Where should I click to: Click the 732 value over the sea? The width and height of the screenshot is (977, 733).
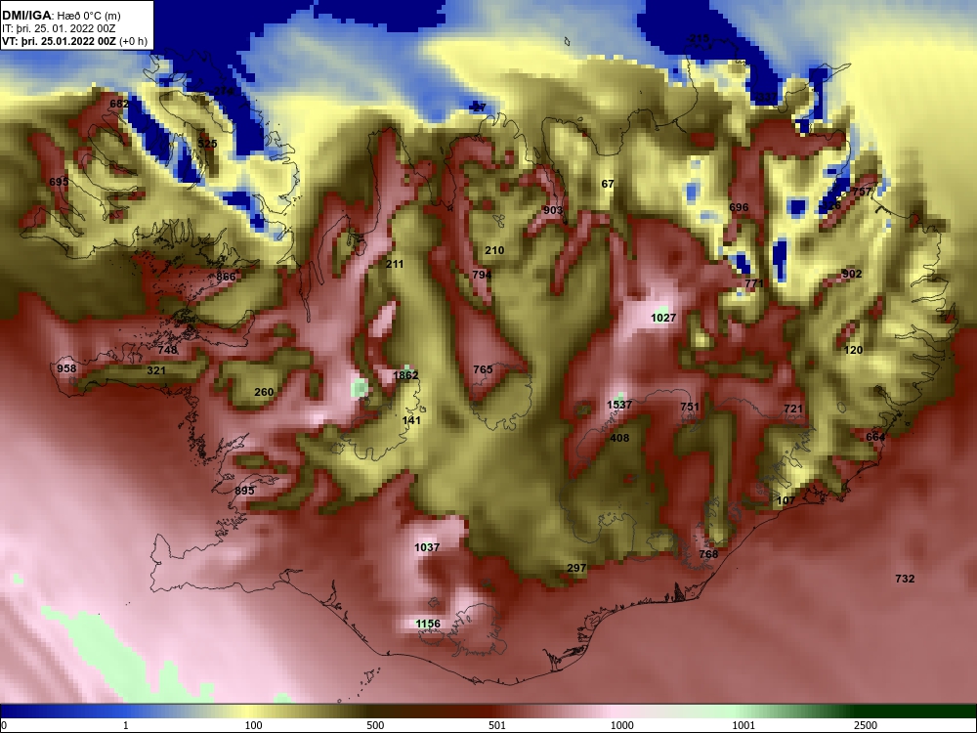point(905,579)
